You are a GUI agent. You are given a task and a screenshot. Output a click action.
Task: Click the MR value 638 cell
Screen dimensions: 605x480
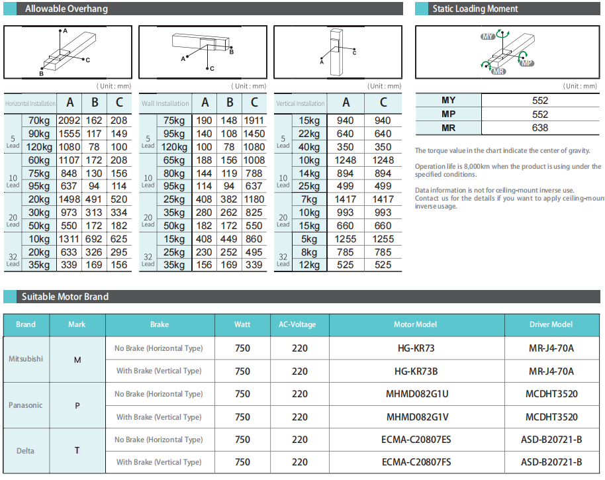click(540, 128)
